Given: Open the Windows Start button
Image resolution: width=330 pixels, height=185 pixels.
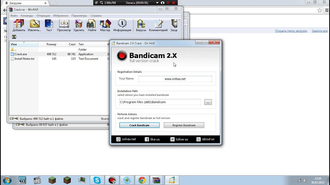Looking at the screenshot, I should (7, 180).
